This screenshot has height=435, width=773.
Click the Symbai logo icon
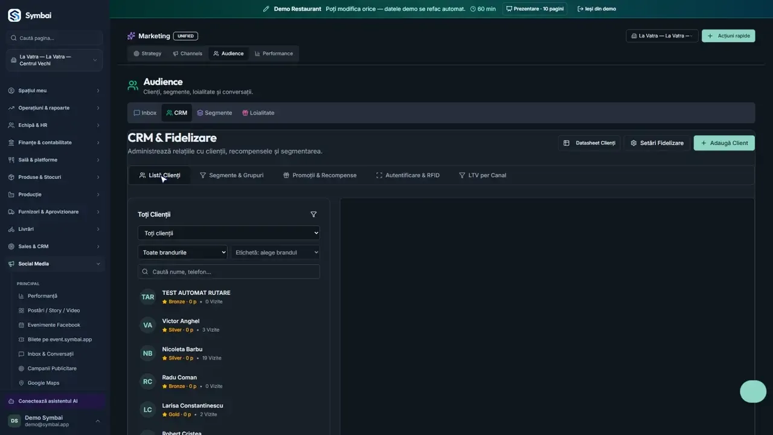[14, 15]
